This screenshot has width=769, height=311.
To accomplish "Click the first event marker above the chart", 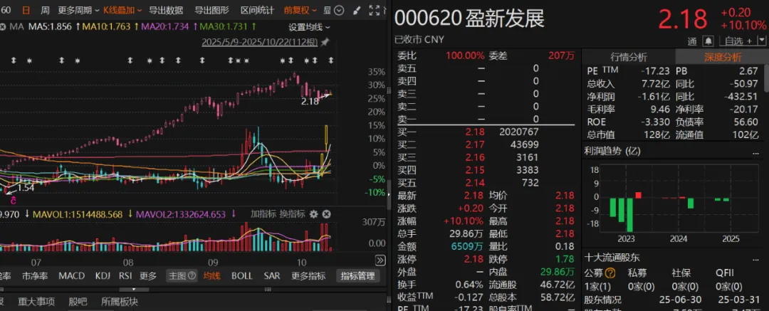I will 14,60.
